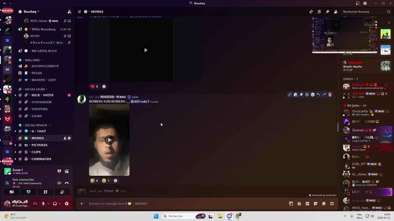Open the GIF picker
This screenshot has width=394, height=221.
[x=307, y=204]
